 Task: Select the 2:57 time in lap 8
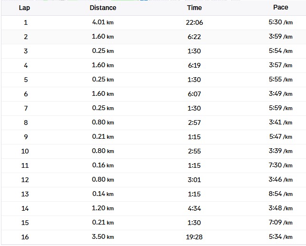pos(194,123)
